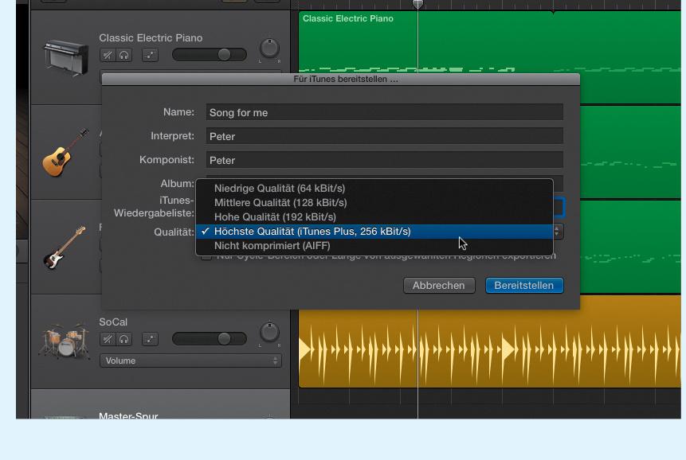
Task: Click the Bereitstellen button
Action: tap(524, 285)
